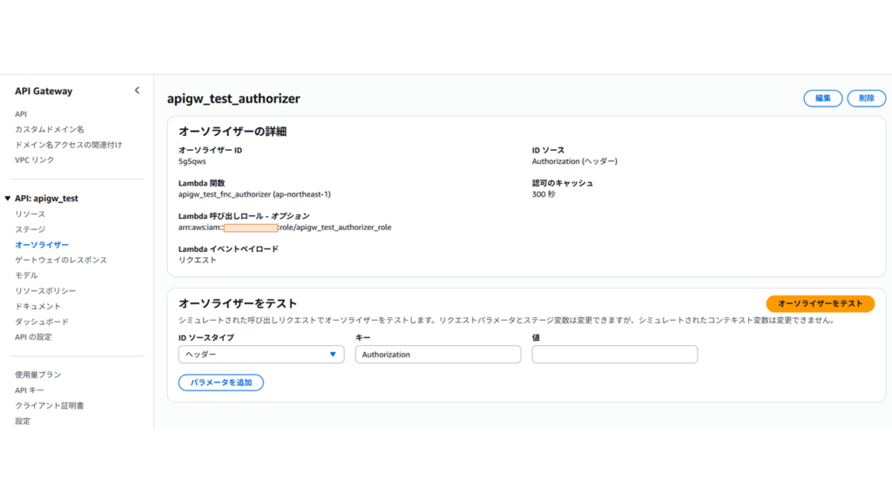Image resolution: width=892 pixels, height=502 pixels.
Task: Open API キー in the sidebar
Action: [x=30, y=390]
